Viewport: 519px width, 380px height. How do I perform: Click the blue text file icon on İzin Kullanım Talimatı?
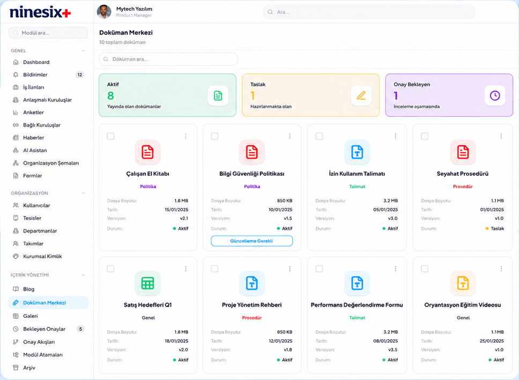(357, 152)
